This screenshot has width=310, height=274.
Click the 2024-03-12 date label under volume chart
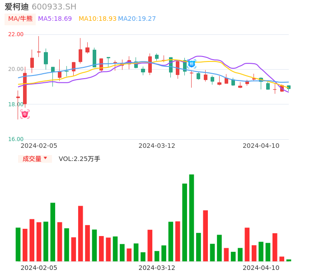157,268
